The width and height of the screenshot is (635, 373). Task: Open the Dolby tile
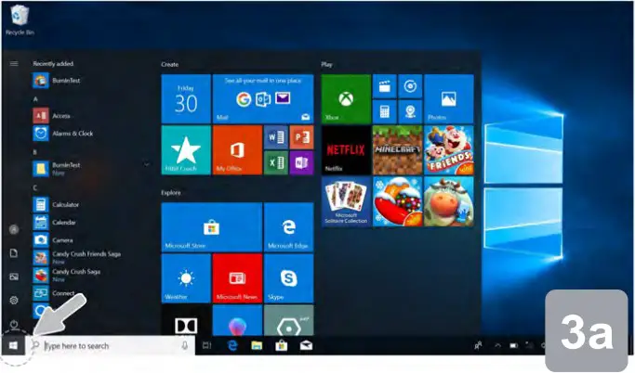point(186,320)
